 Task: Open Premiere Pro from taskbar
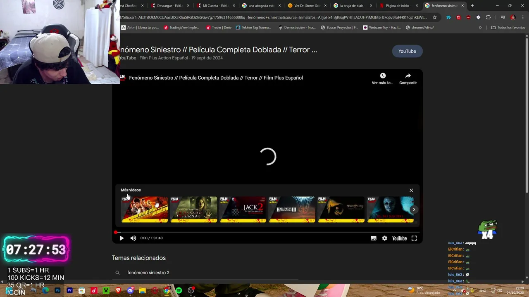(69, 290)
